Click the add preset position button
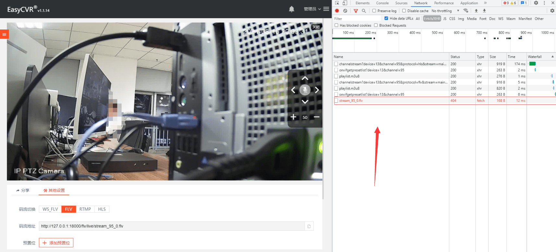The image size is (556, 252). tap(56, 243)
